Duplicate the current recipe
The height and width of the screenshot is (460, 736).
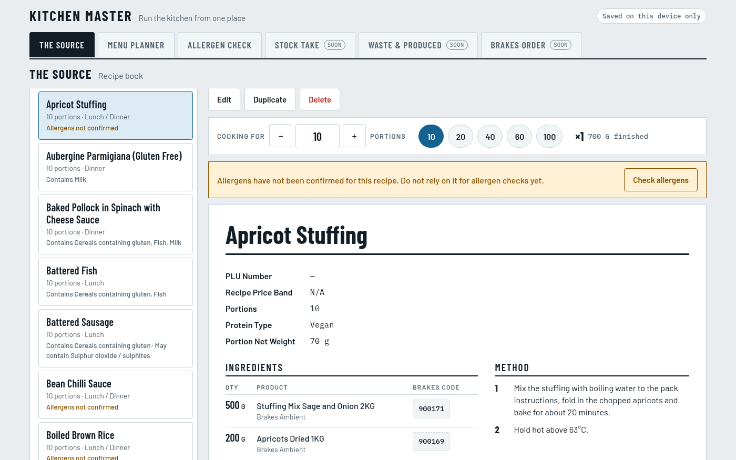coord(270,99)
